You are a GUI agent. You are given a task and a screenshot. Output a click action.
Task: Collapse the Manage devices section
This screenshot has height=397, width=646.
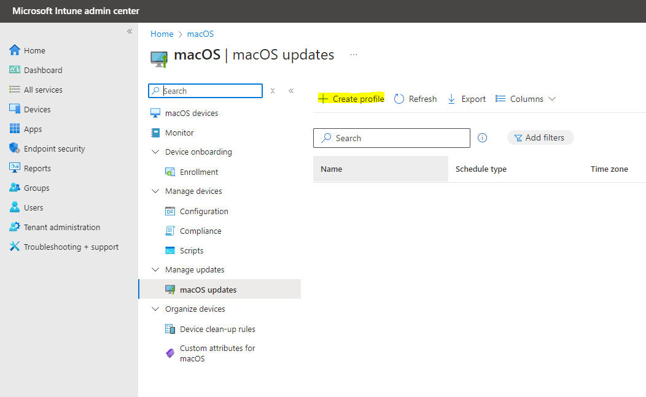(155, 191)
